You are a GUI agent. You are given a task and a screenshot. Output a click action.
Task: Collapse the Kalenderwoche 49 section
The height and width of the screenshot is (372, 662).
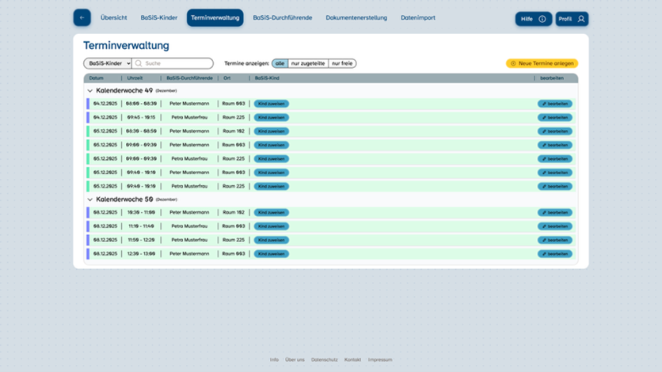coord(89,91)
